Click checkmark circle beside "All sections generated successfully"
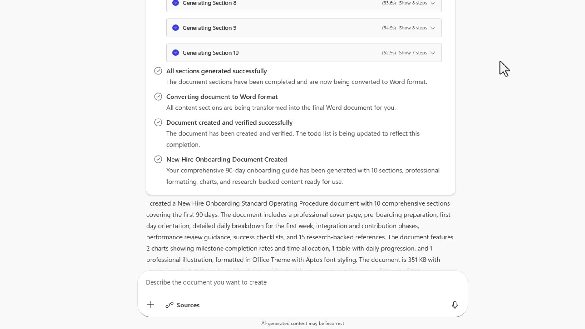The image size is (585, 329). pyautogui.click(x=158, y=71)
